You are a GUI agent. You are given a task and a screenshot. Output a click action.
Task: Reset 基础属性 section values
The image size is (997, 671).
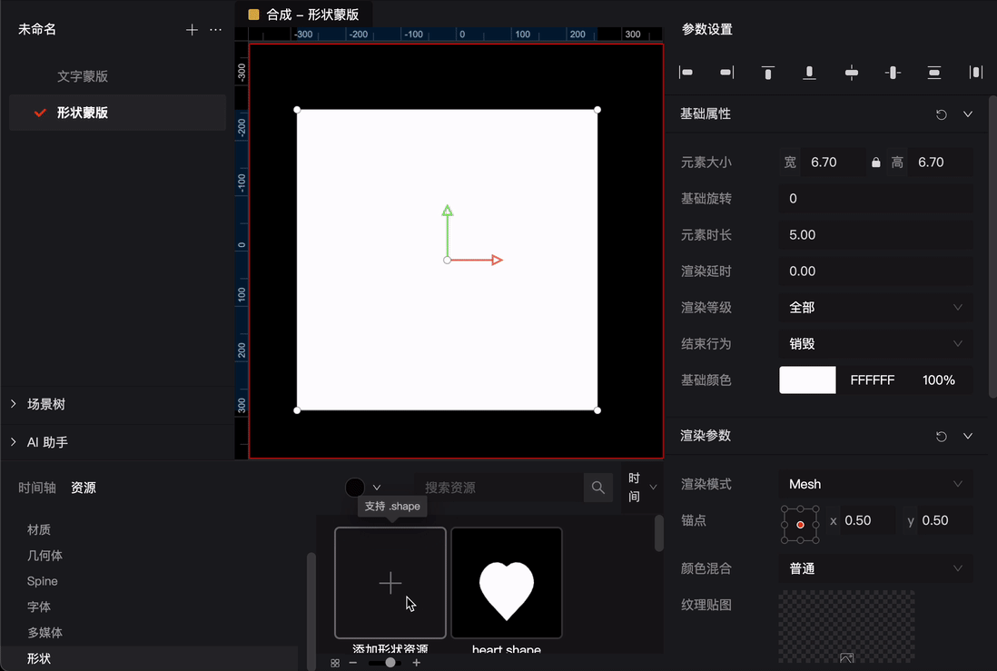point(941,114)
